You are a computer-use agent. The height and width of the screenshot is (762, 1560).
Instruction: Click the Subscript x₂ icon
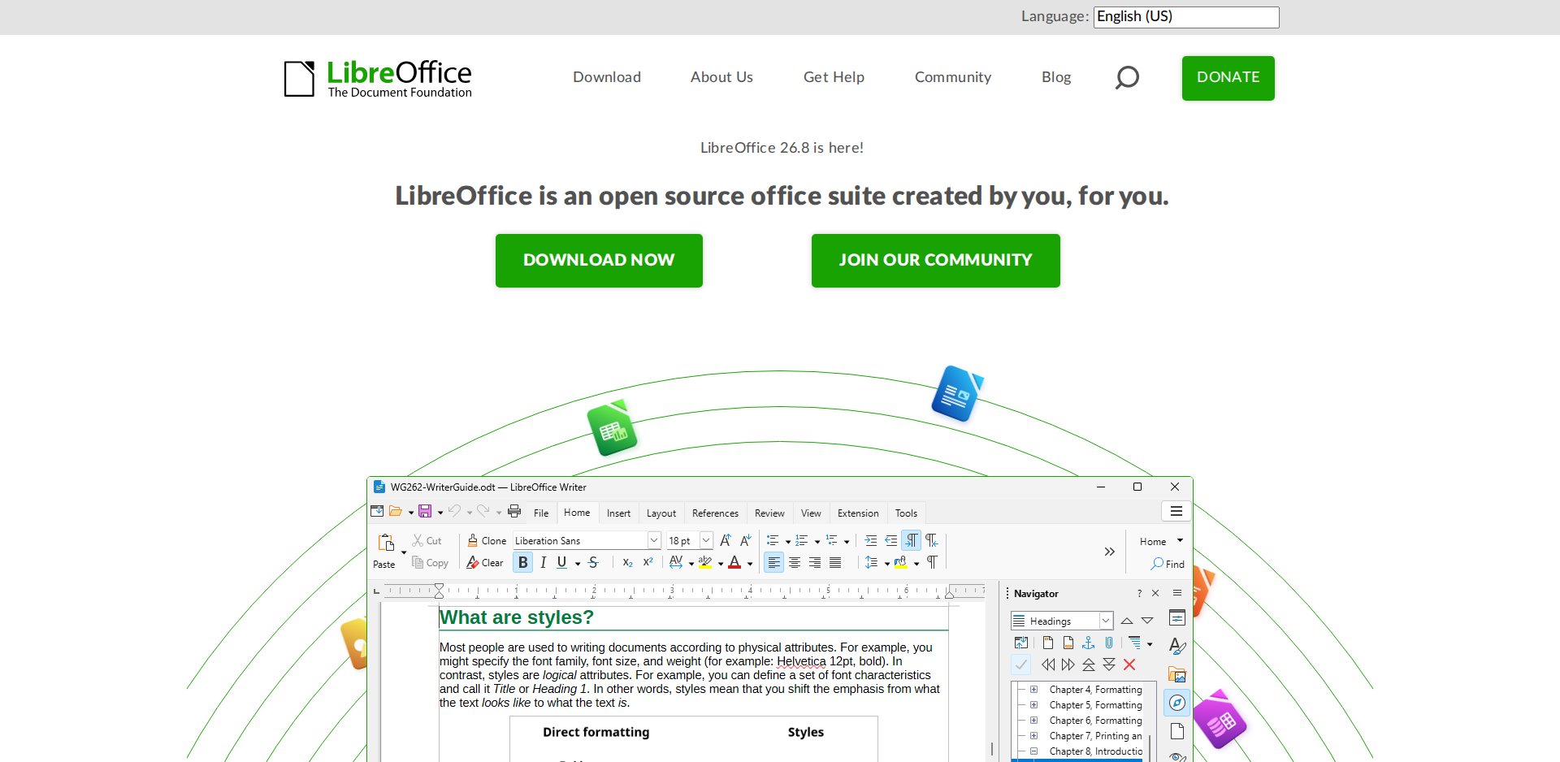tap(627, 562)
